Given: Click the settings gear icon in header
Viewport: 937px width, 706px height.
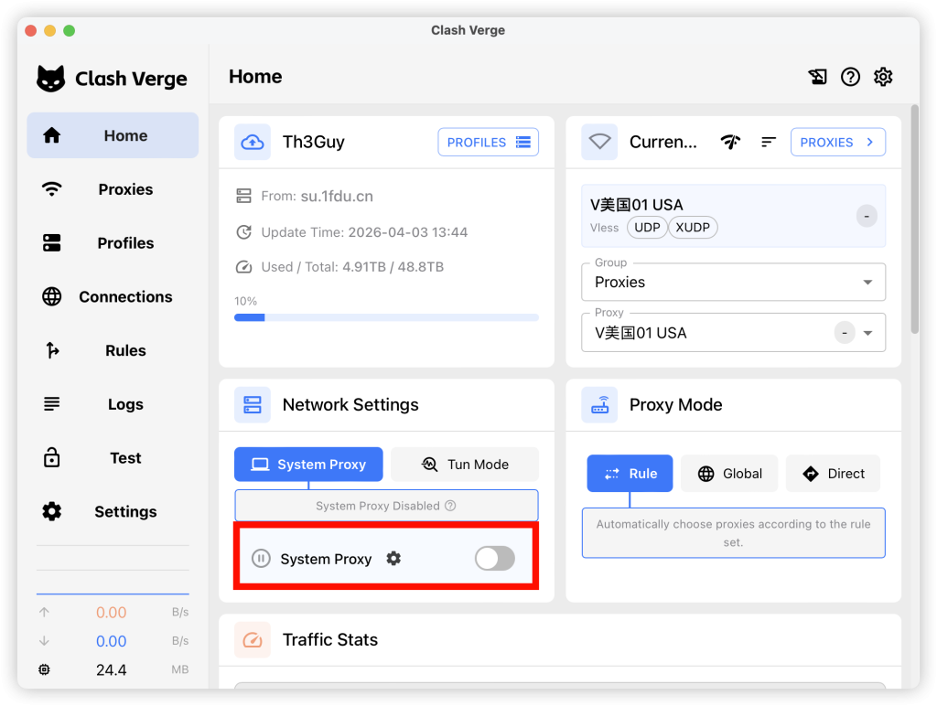Looking at the screenshot, I should [882, 77].
